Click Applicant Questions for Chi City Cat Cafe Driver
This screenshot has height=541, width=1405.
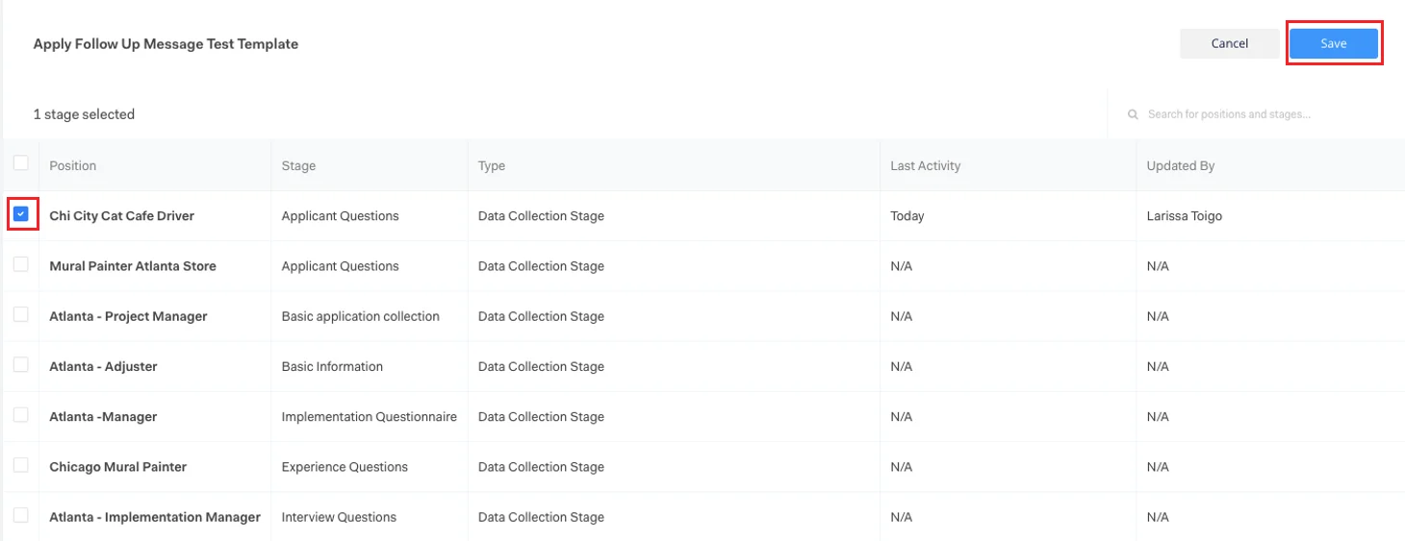click(x=341, y=216)
